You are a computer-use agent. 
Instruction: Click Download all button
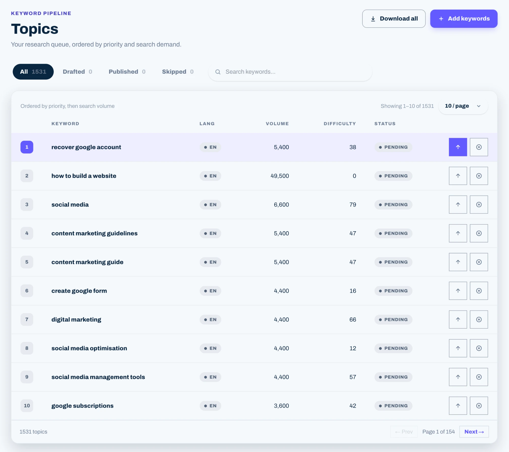[394, 19]
